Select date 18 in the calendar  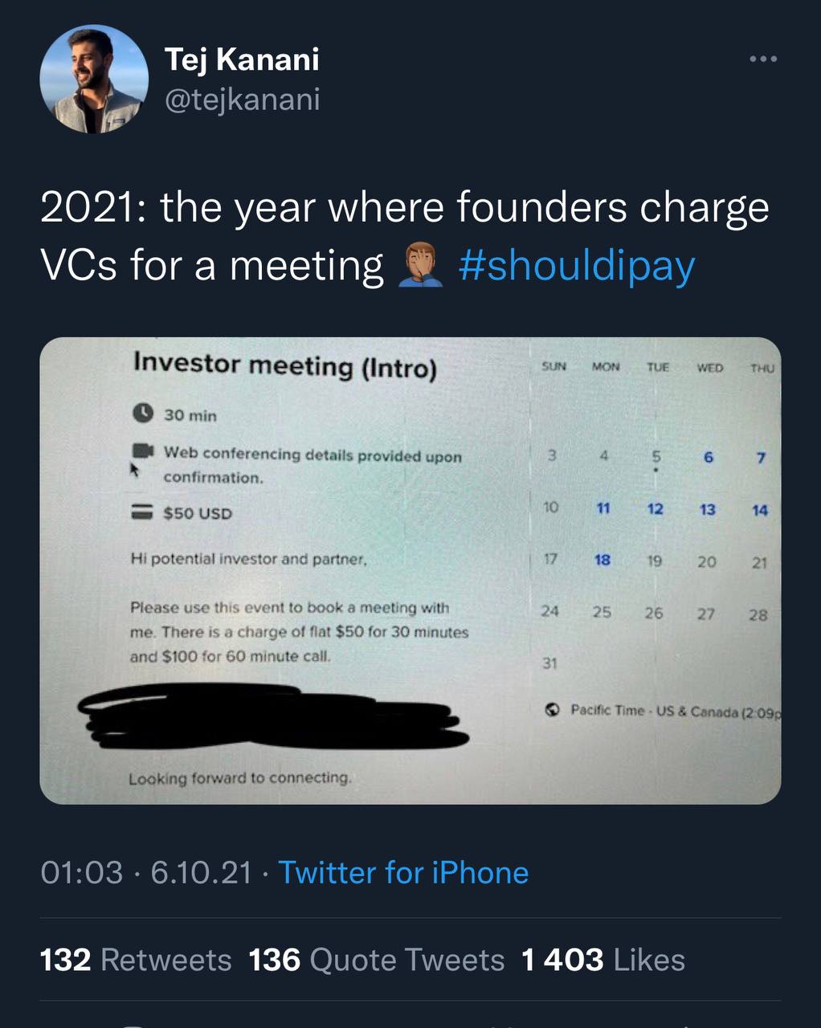[602, 560]
